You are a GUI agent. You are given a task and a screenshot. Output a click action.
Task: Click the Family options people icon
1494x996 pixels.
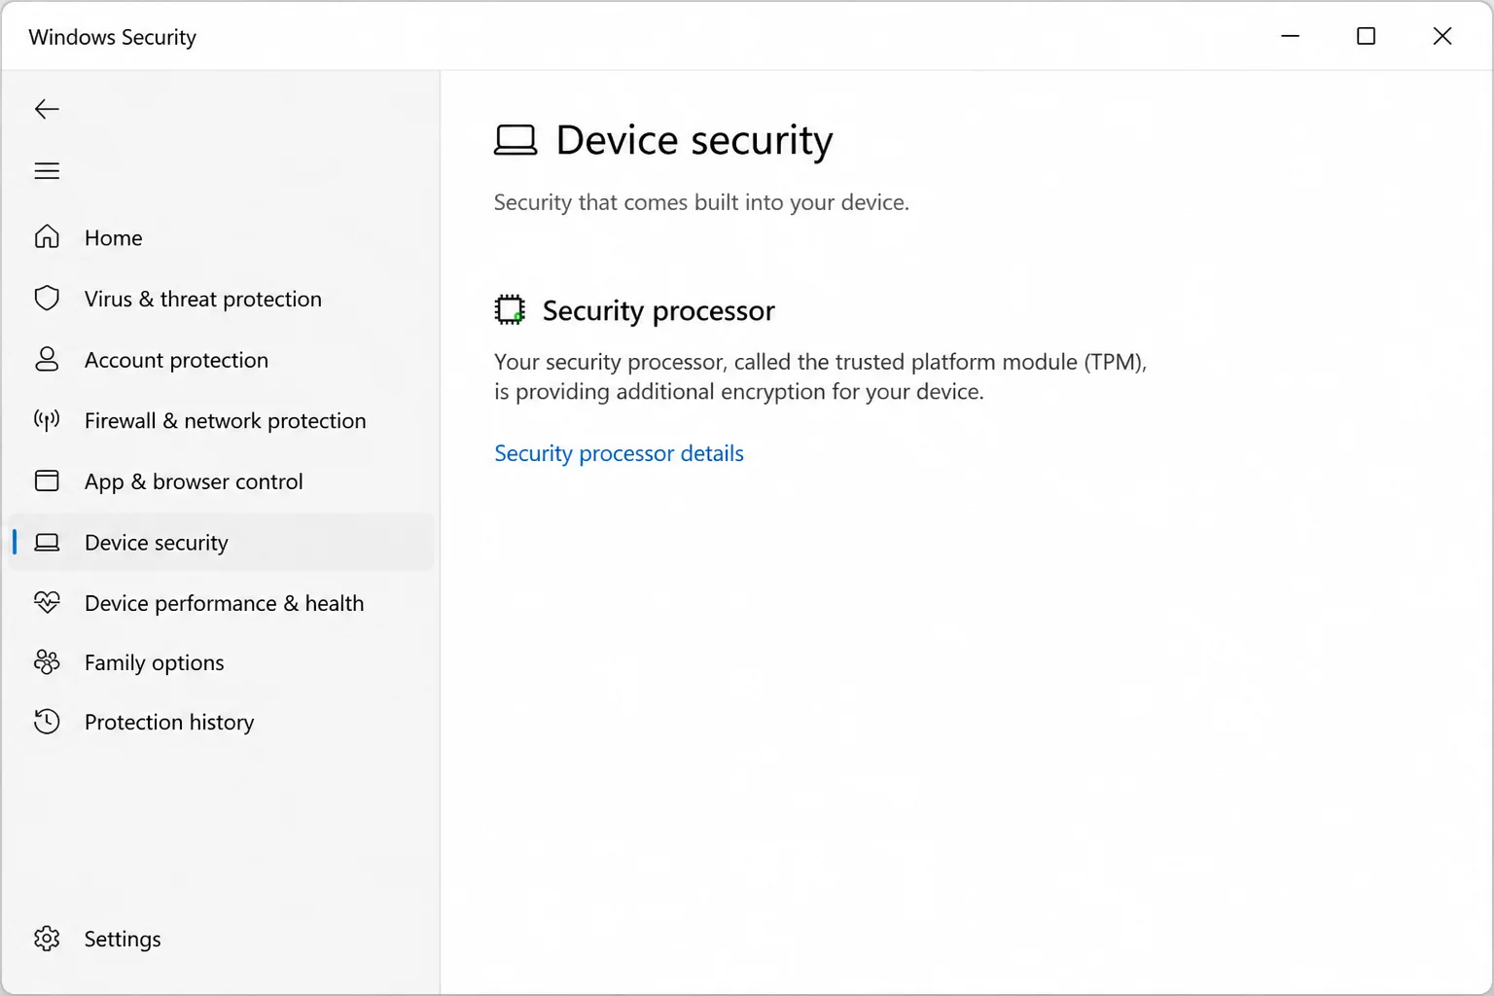pos(47,662)
